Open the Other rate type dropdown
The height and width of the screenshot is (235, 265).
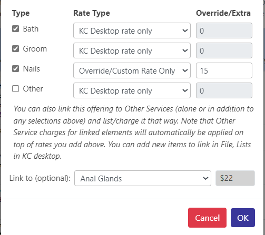[x=132, y=90]
